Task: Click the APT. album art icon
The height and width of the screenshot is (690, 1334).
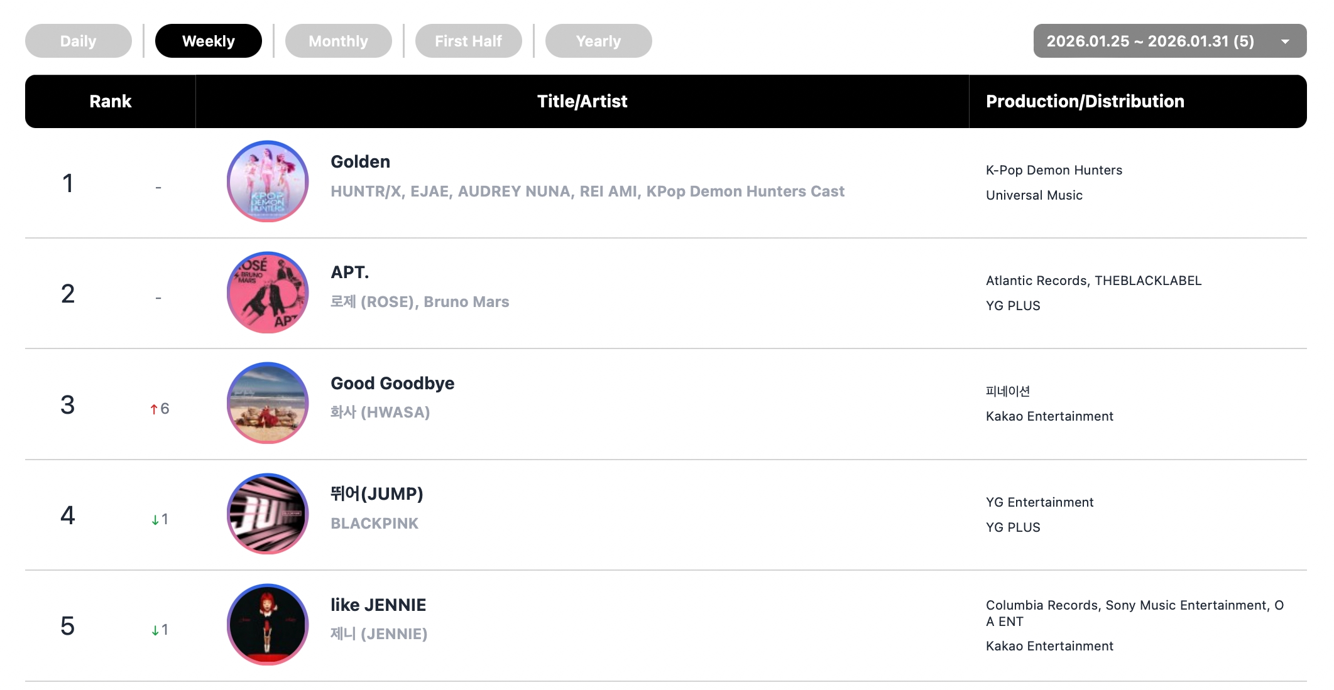Action: (x=268, y=293)
